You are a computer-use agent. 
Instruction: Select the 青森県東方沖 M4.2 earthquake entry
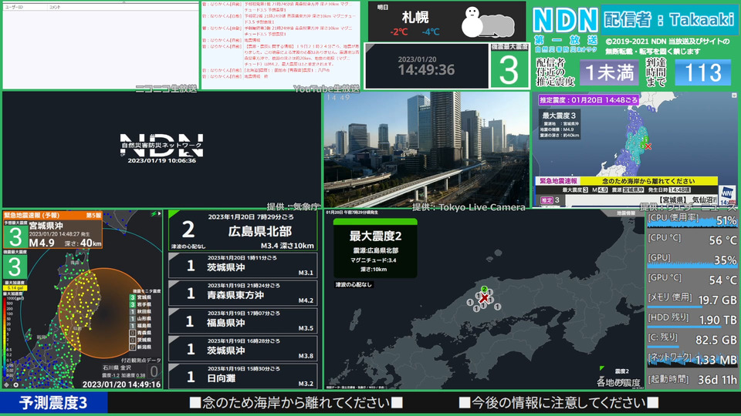point(243,294)
